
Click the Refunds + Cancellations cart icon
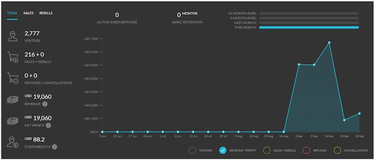click(13, 78)
